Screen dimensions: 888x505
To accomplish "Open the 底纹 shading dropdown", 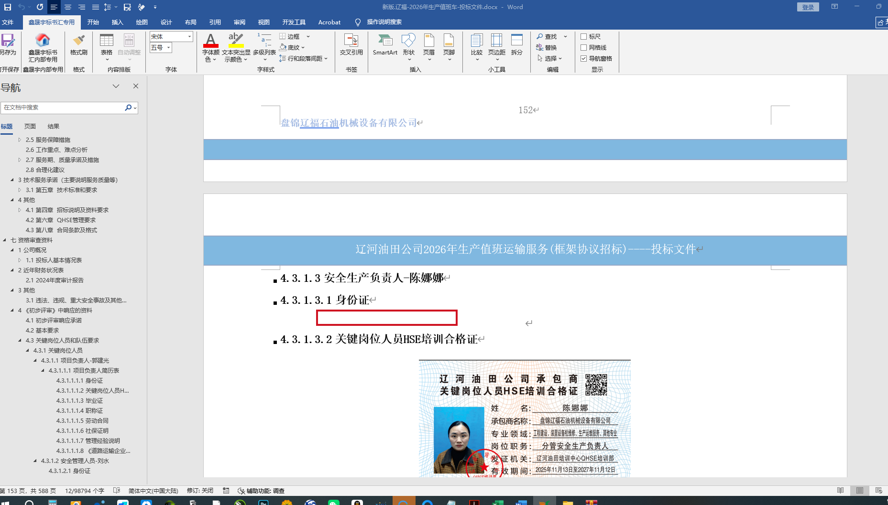I will (303, 47).
